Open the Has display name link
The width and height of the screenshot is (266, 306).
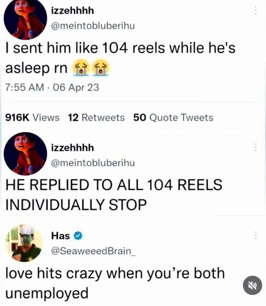[60, 236]
